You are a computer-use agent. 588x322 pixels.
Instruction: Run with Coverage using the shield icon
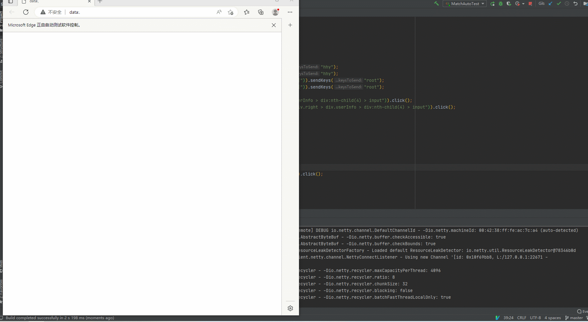click(509, 4)
